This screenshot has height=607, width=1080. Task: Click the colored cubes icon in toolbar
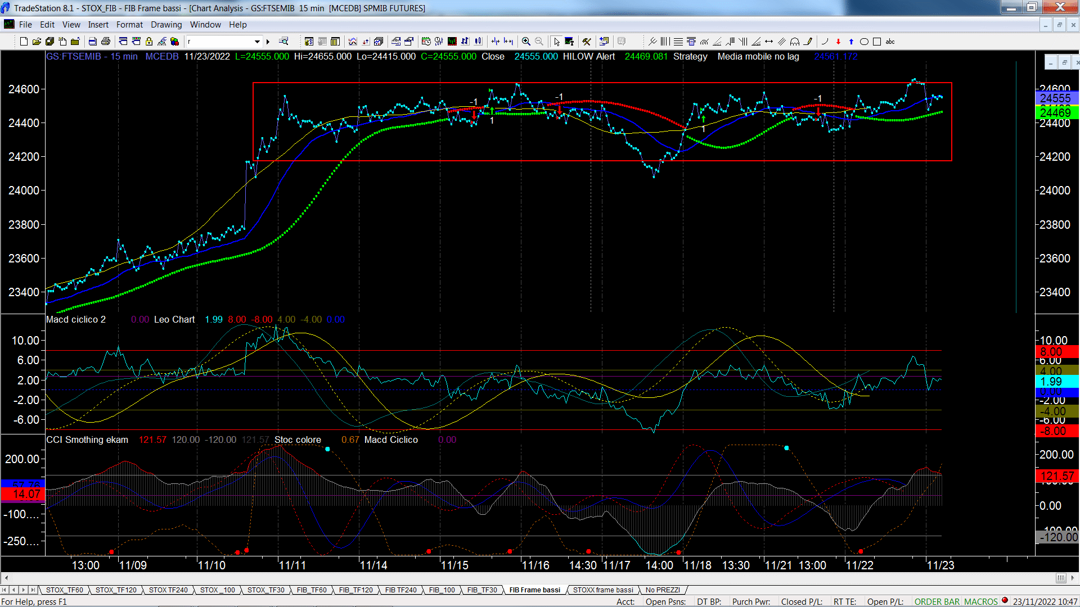(175, 42)
